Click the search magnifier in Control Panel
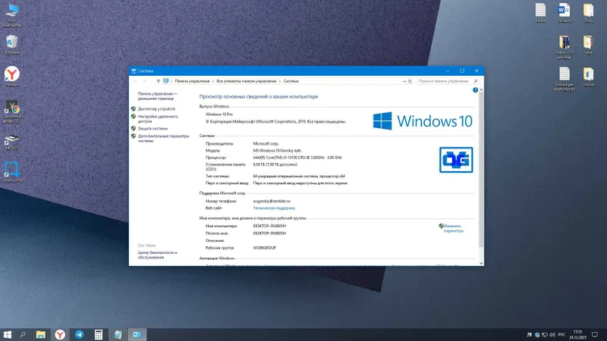 [x=476, y=81]
